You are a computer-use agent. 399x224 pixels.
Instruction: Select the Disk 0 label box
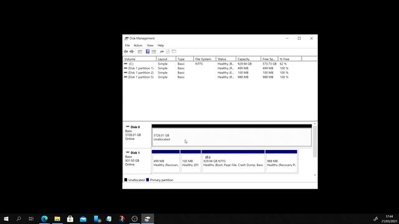point(137,135)
